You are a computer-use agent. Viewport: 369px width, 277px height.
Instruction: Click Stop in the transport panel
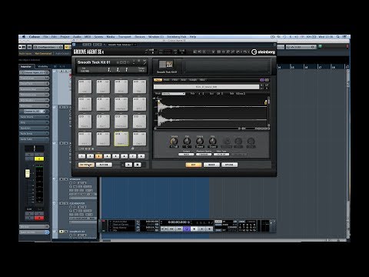pyautogui.click(x=194, y=229)
